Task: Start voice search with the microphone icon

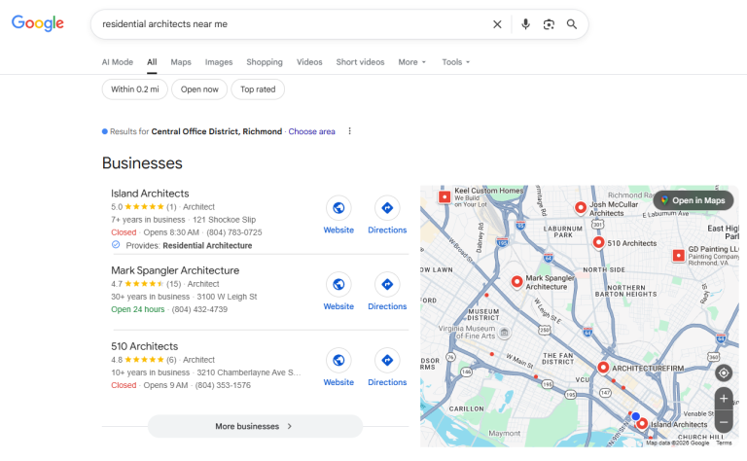Action: [525, 24]
